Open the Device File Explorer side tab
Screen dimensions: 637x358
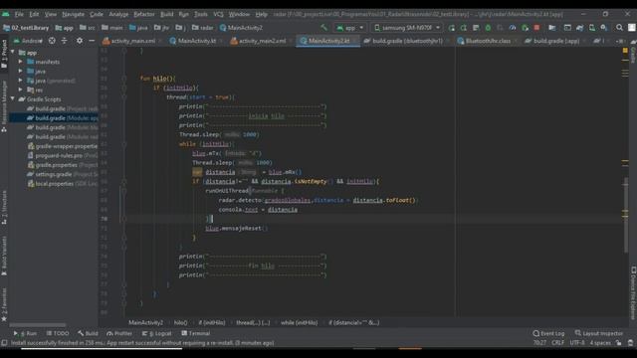(x=633, y=293)
